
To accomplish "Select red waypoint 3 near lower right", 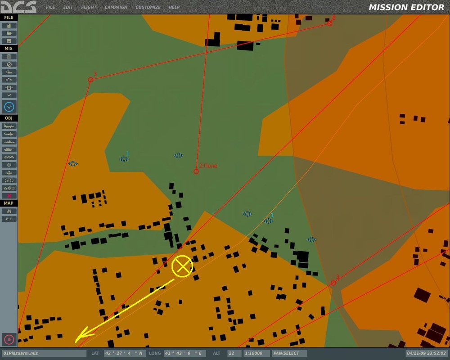I will (333, 283).
